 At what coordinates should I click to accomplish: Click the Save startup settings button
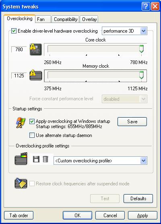coord(132,122)
